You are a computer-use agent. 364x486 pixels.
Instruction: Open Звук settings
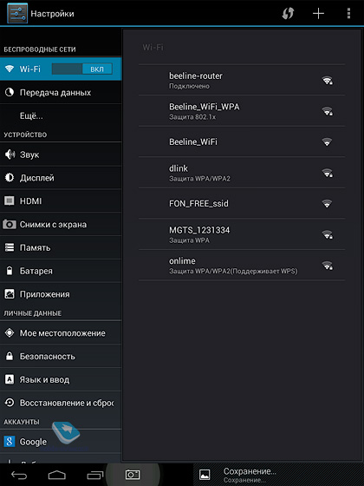(x=61, y=154)
